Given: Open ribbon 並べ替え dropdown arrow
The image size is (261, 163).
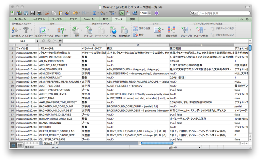Looking at the screenshot, I should 20,30.
